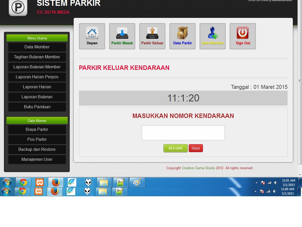This screenshot has width=302, height=227.
Task: Open Tagihan Bulanan Member menu item
Action: [37, 57]
